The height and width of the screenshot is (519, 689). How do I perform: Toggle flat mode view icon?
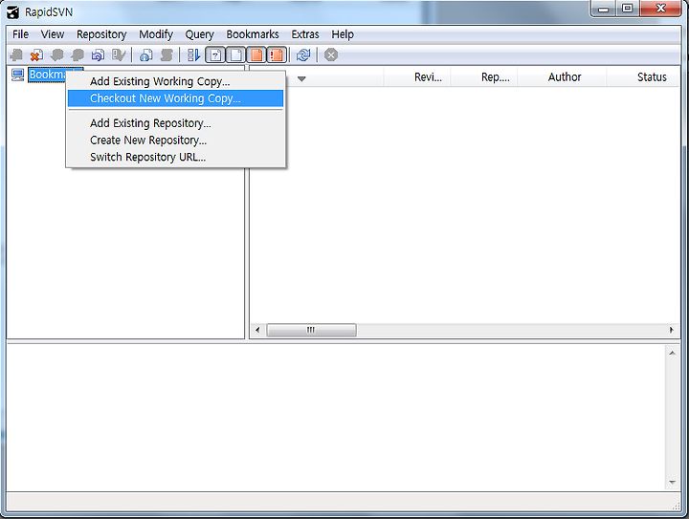tap(193, 54)
